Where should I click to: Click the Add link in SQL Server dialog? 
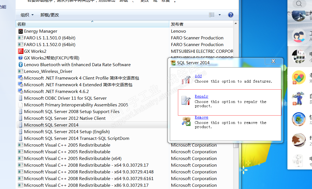198,76
